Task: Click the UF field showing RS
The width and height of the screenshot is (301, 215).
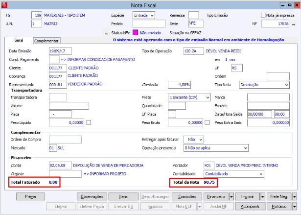Action: 237,68
